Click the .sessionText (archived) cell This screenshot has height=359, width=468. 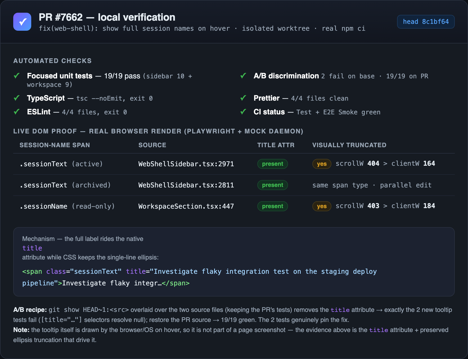[x=65, y=185]
